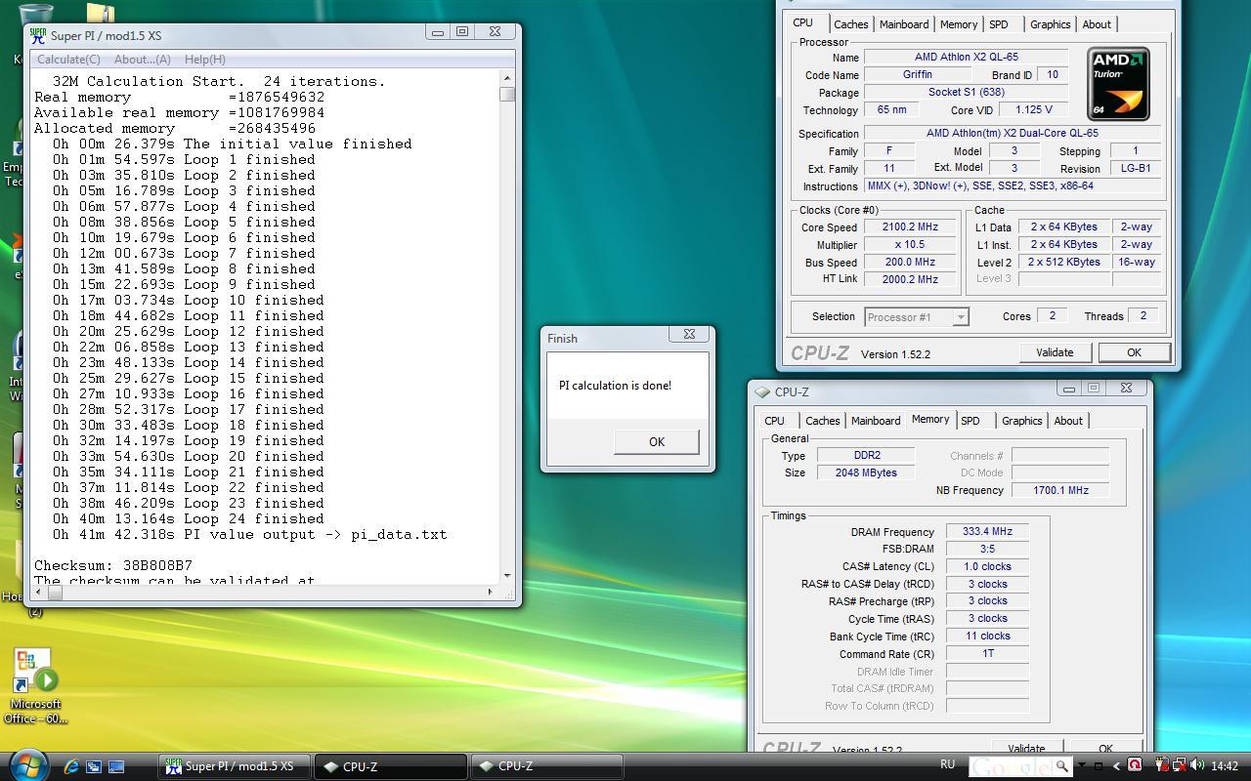Switch to Mainboard tab in upper CPU-Z
Image resolution: width=1251 pixels, height=781 pixels.
coord(904,24)
